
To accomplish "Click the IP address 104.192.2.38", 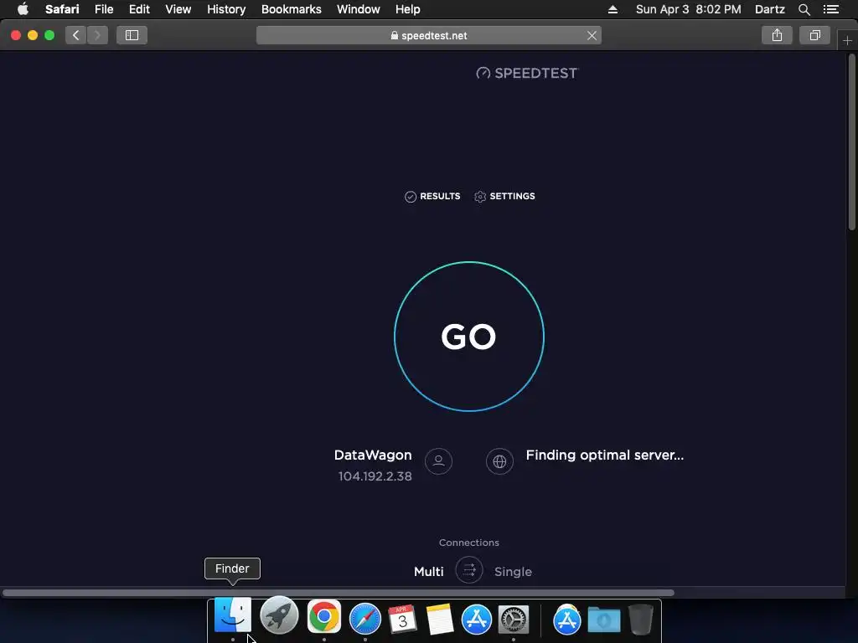I will pos(375,476).
